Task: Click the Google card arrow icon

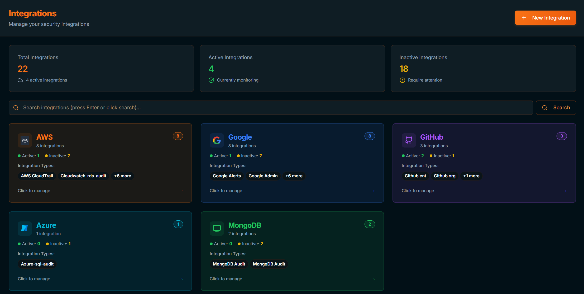Action: [373, 191]
